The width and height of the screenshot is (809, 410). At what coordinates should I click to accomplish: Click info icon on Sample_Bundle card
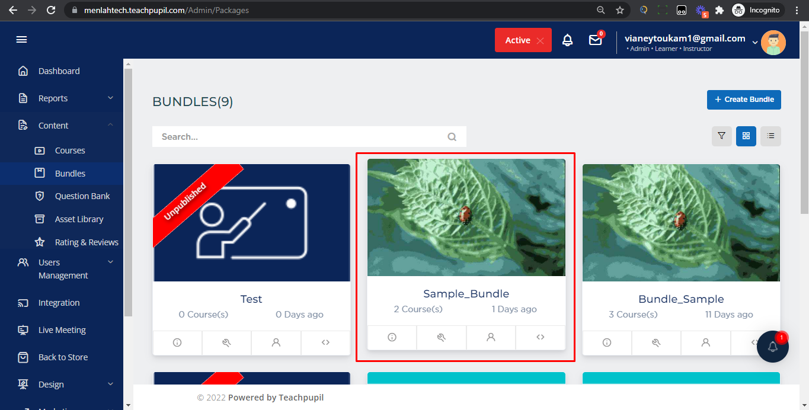392,337
